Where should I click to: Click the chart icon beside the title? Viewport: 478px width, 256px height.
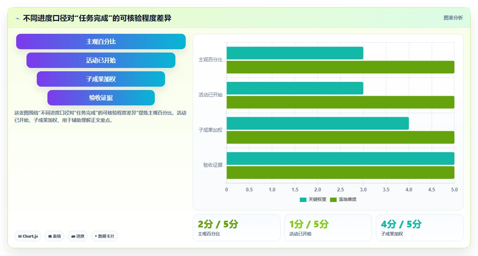click(18, 18)
